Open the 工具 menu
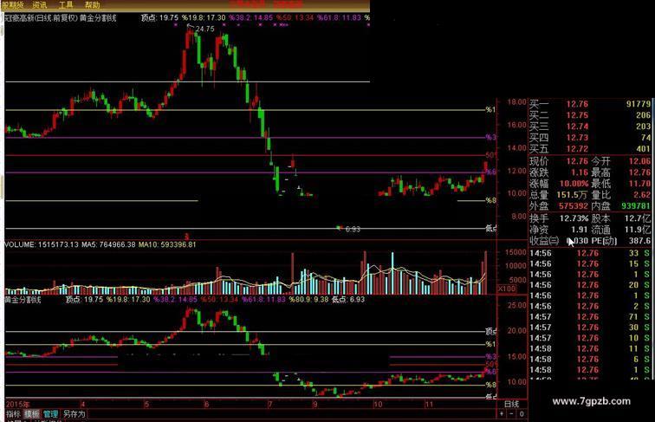Image resolution: width=655 pixels, height=422 pixels. (66, 5)
